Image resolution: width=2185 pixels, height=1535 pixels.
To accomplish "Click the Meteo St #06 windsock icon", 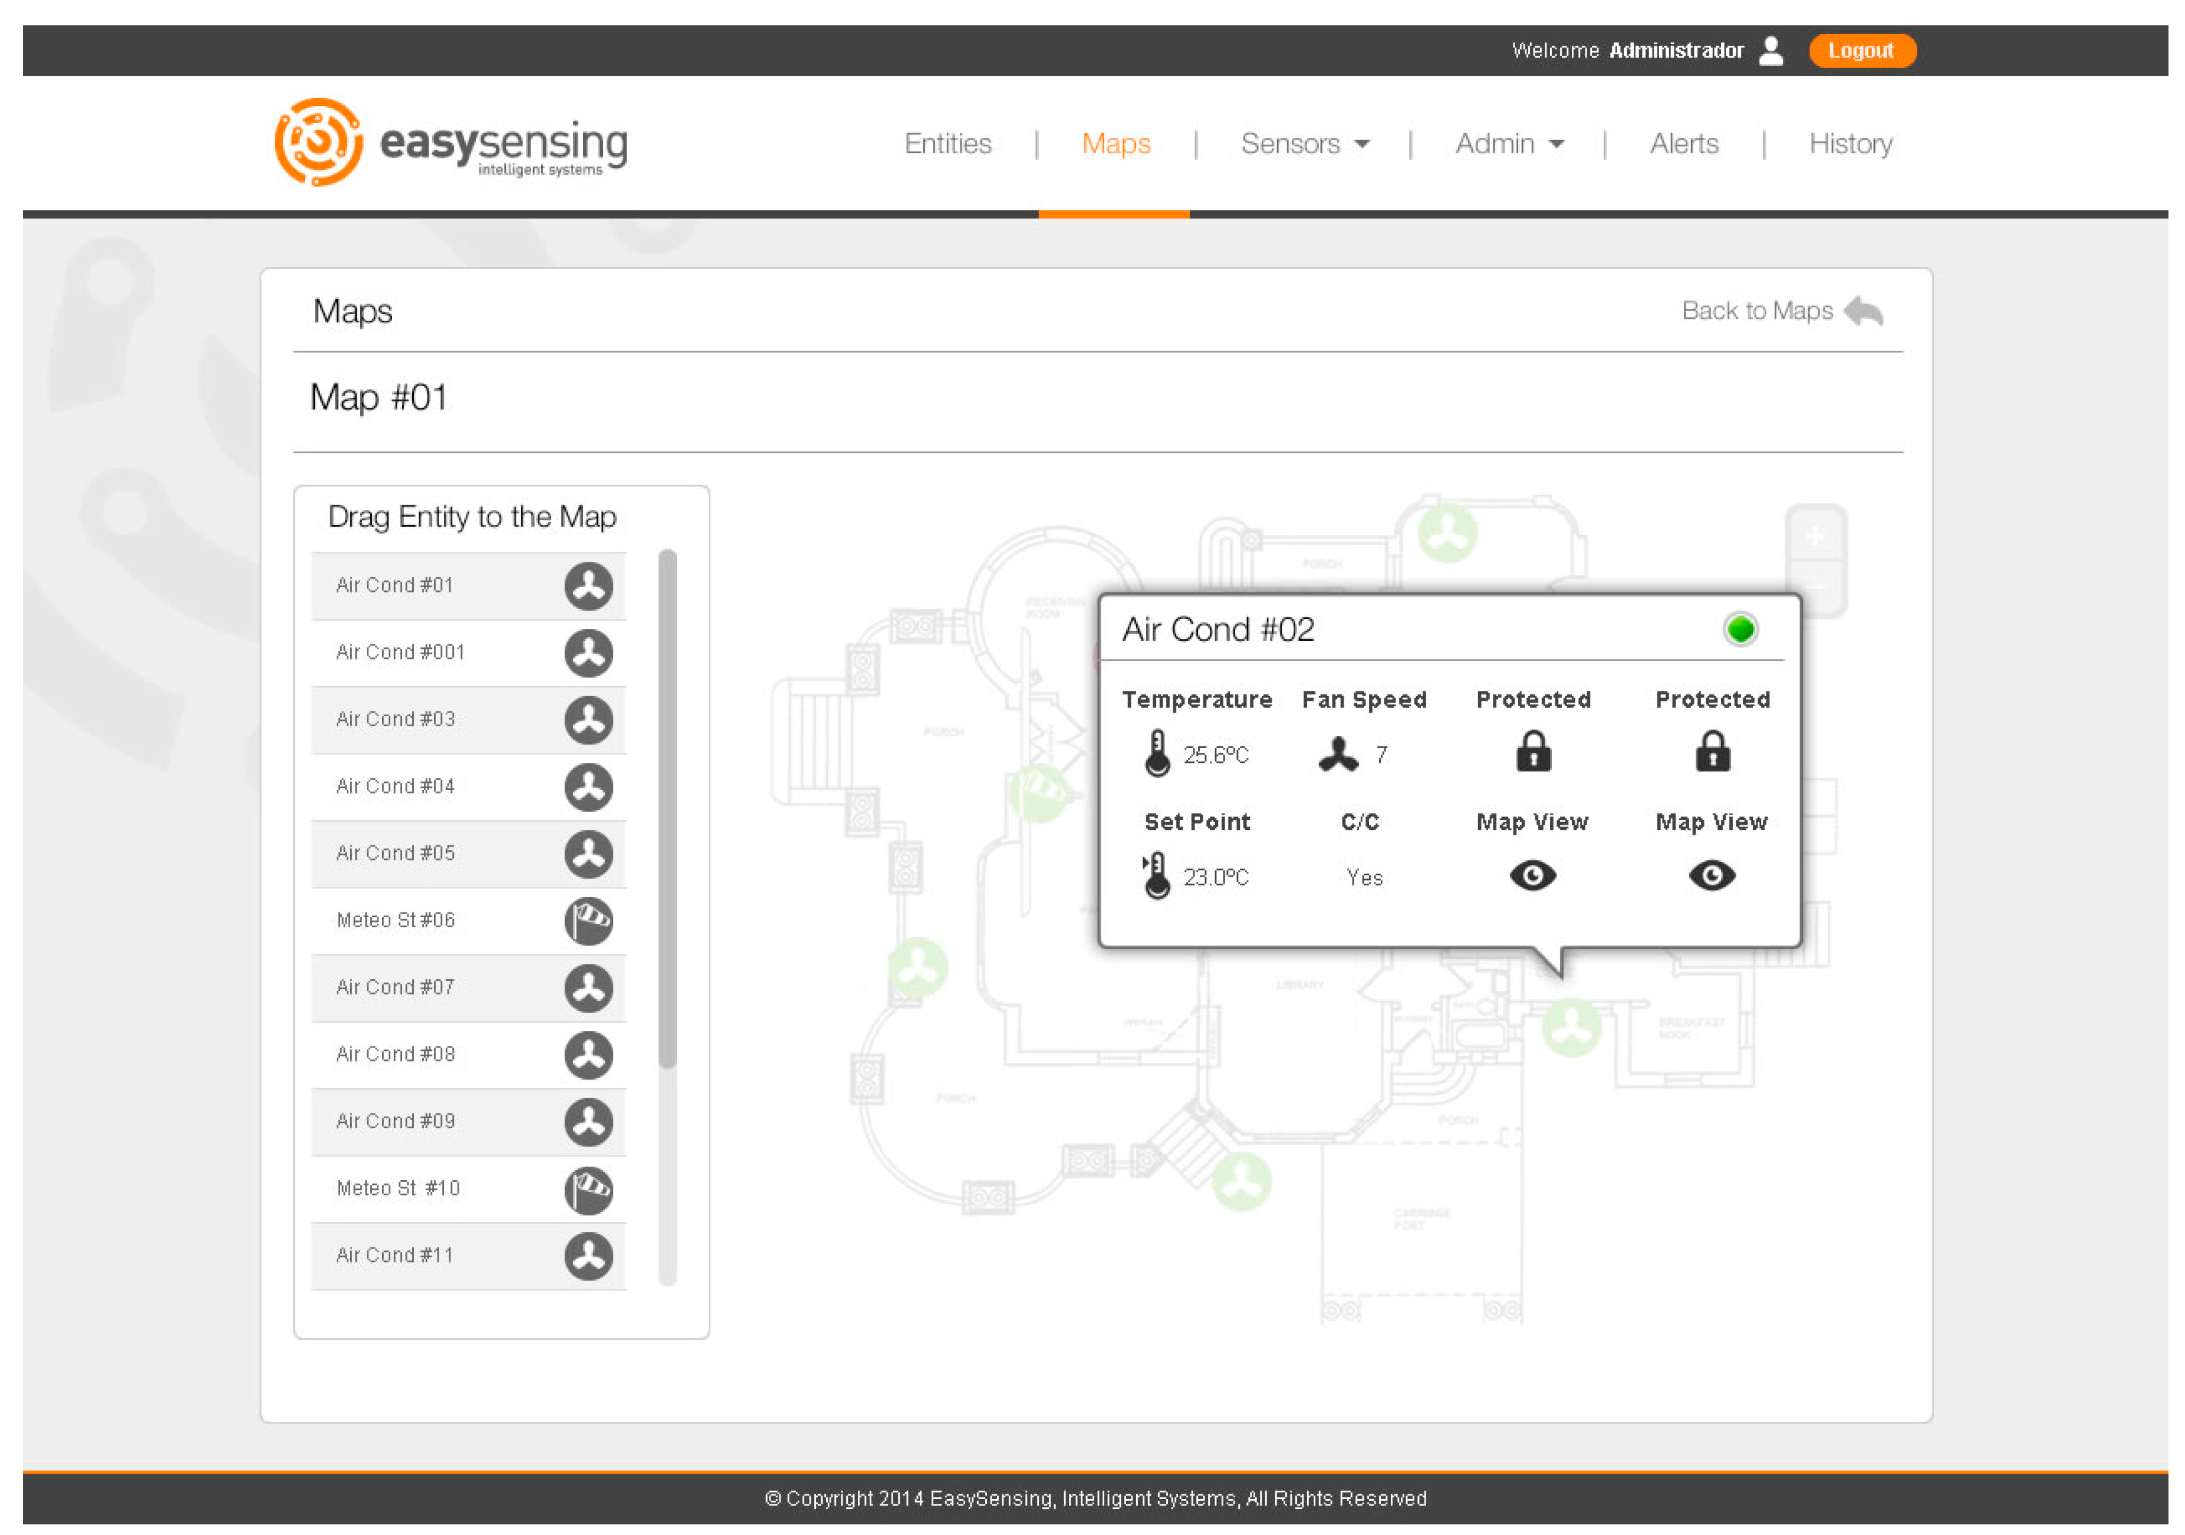I will 588,920.
